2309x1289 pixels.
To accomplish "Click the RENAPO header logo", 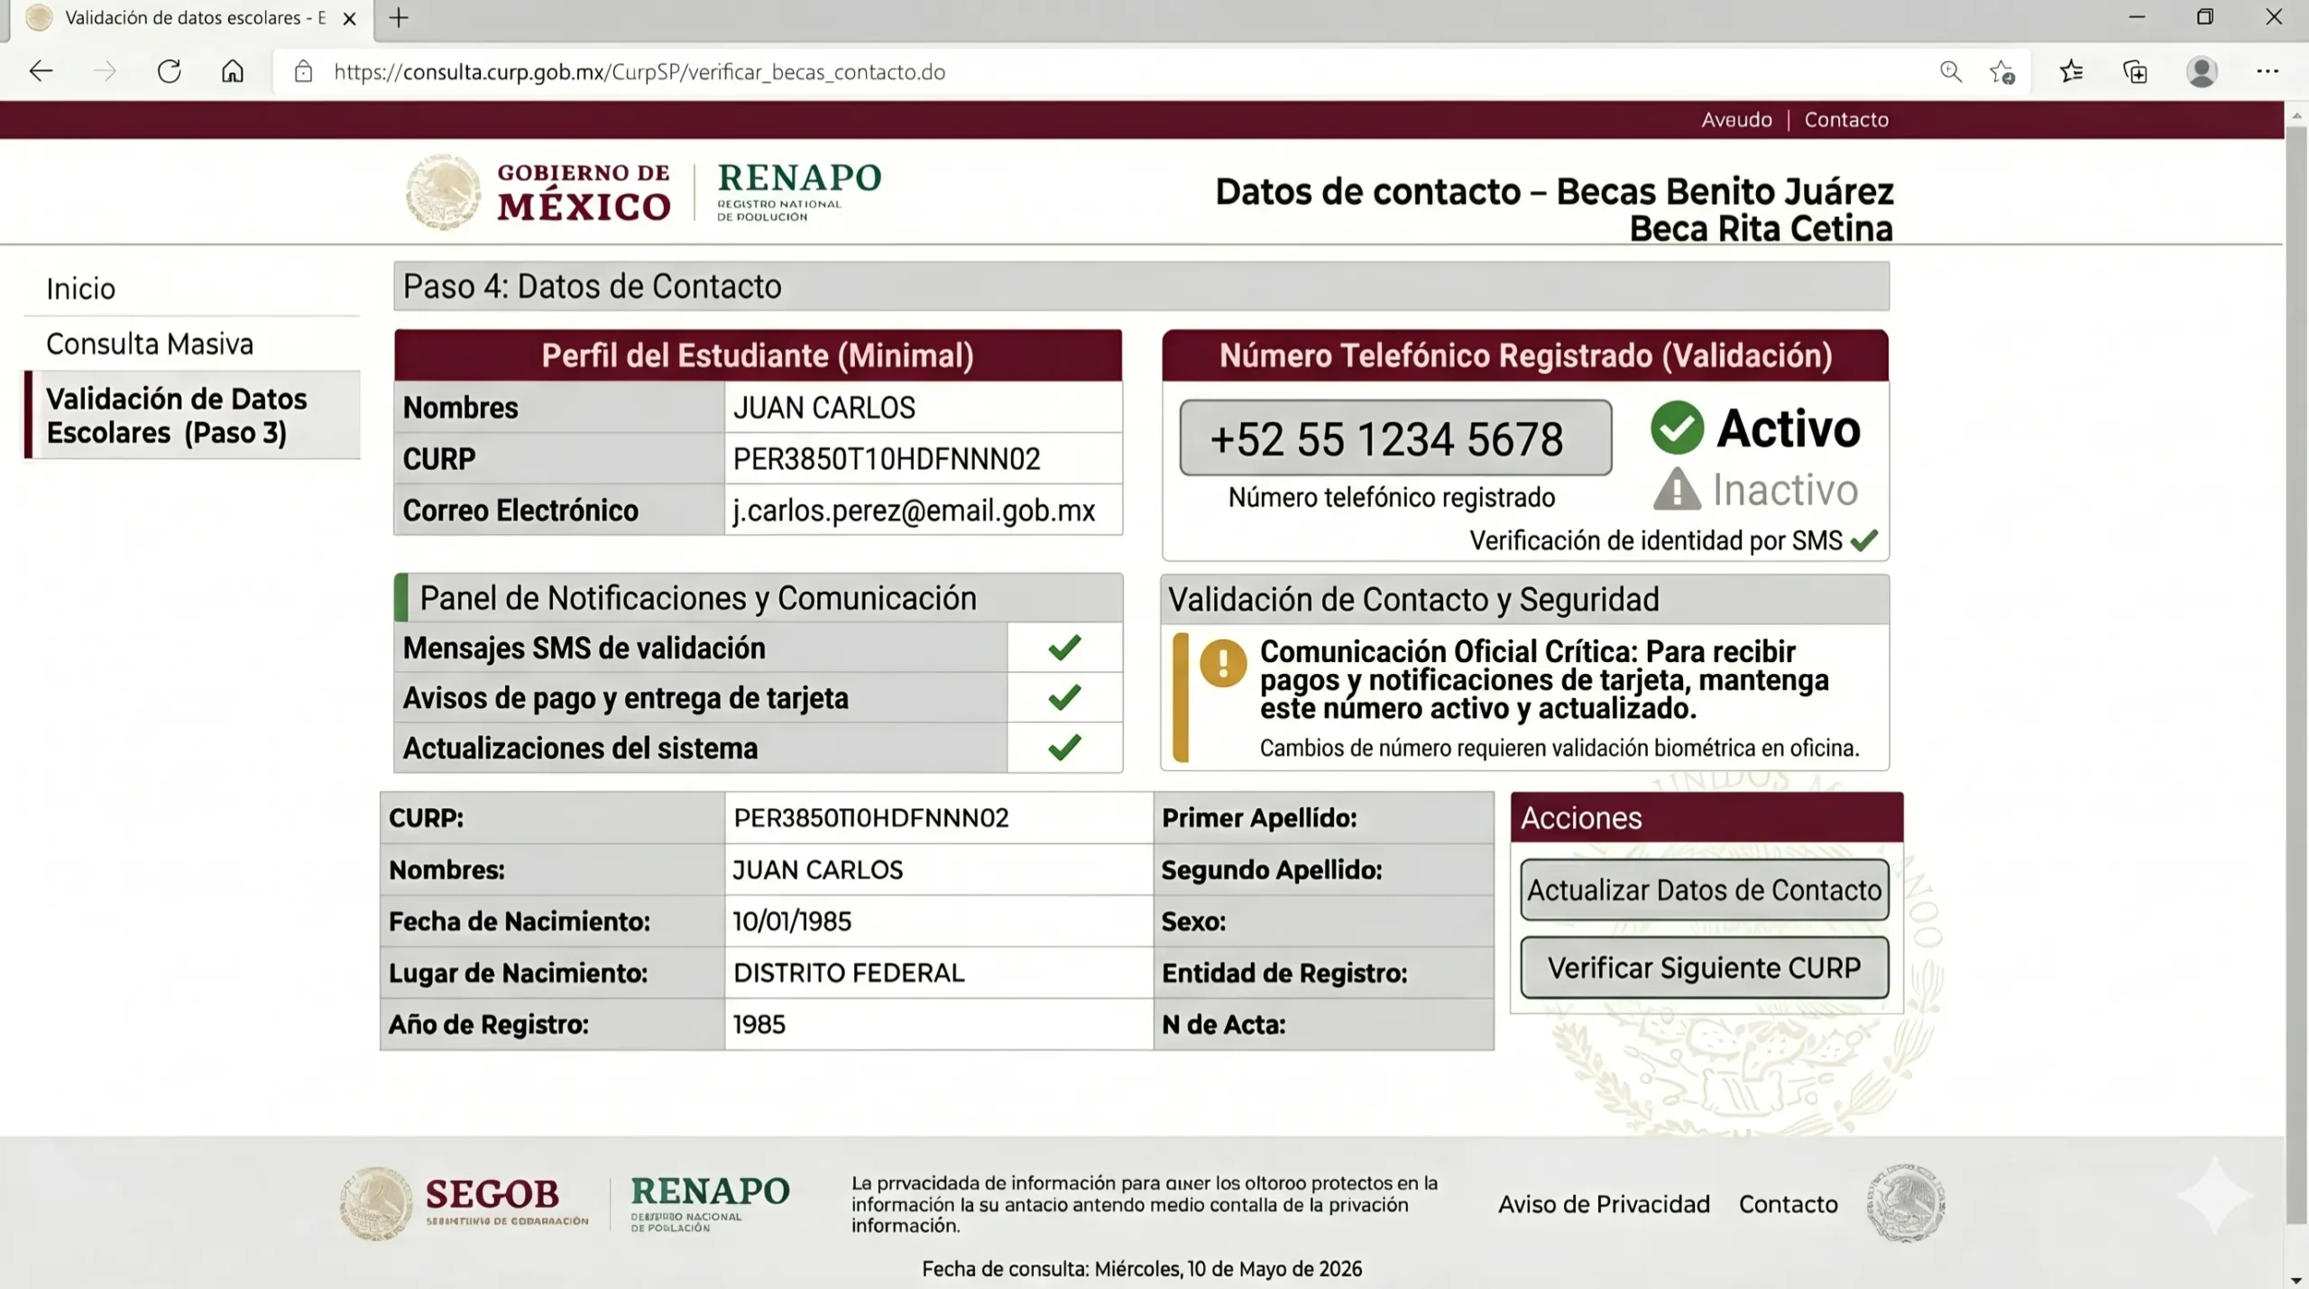I will coord(799,191).
